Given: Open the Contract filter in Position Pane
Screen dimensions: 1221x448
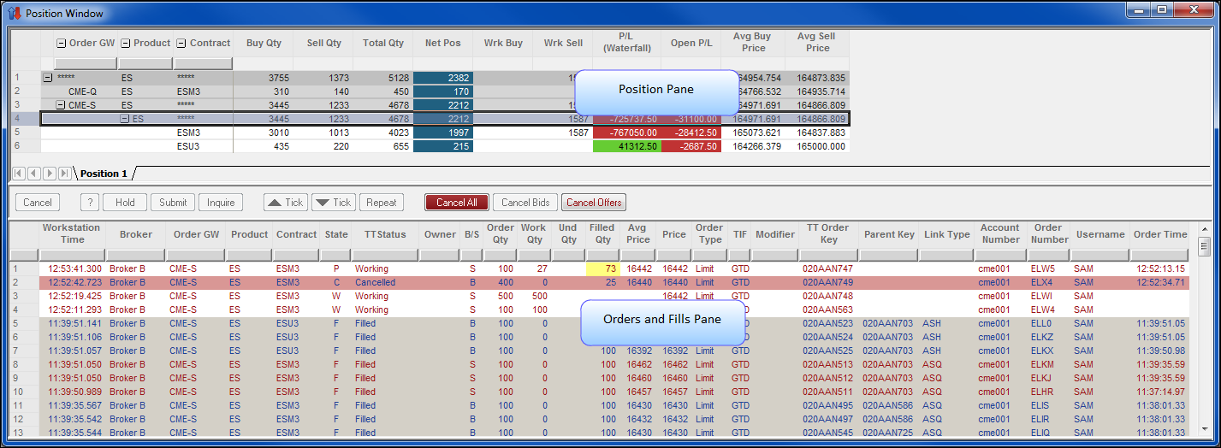Looking at the screenshot, I should tap(203, 63).
